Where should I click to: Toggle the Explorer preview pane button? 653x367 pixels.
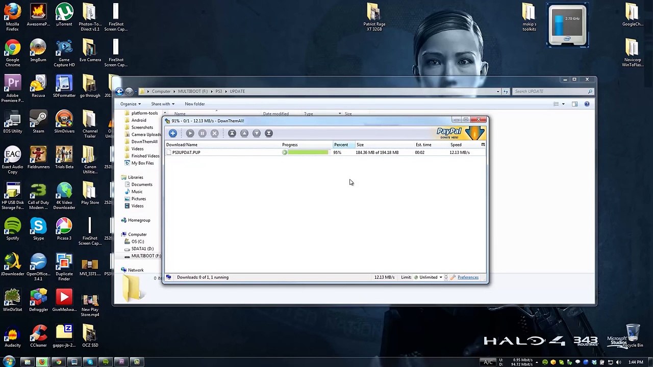click(x=574, y=104)
